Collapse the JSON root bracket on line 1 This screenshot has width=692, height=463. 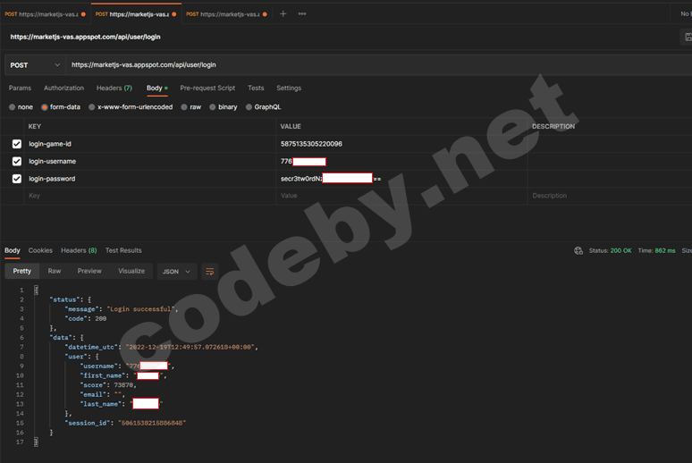coord(36,290)
